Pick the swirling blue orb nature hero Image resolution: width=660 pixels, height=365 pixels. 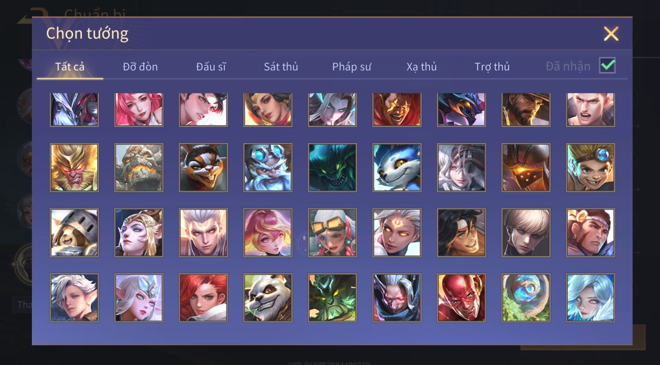(x=525, y=298)
